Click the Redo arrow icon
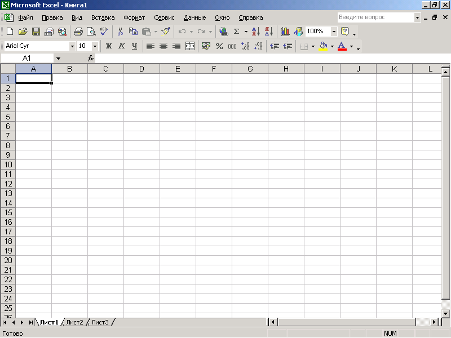The image size is (451, 338). click(201, 32)
